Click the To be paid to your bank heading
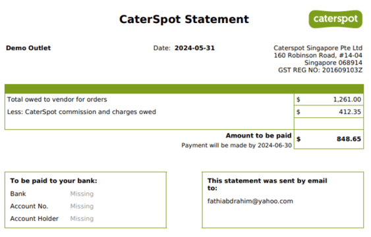This screenshot has height=237, width=371. point(53,181)
